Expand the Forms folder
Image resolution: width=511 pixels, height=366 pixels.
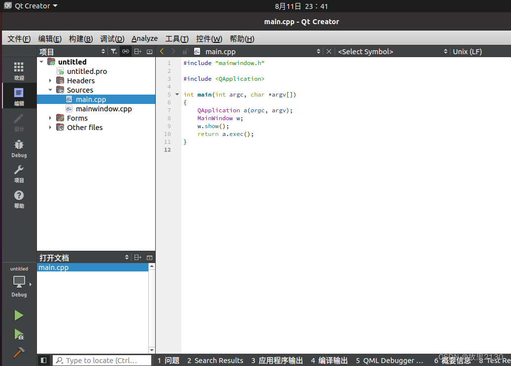(50, 118)
